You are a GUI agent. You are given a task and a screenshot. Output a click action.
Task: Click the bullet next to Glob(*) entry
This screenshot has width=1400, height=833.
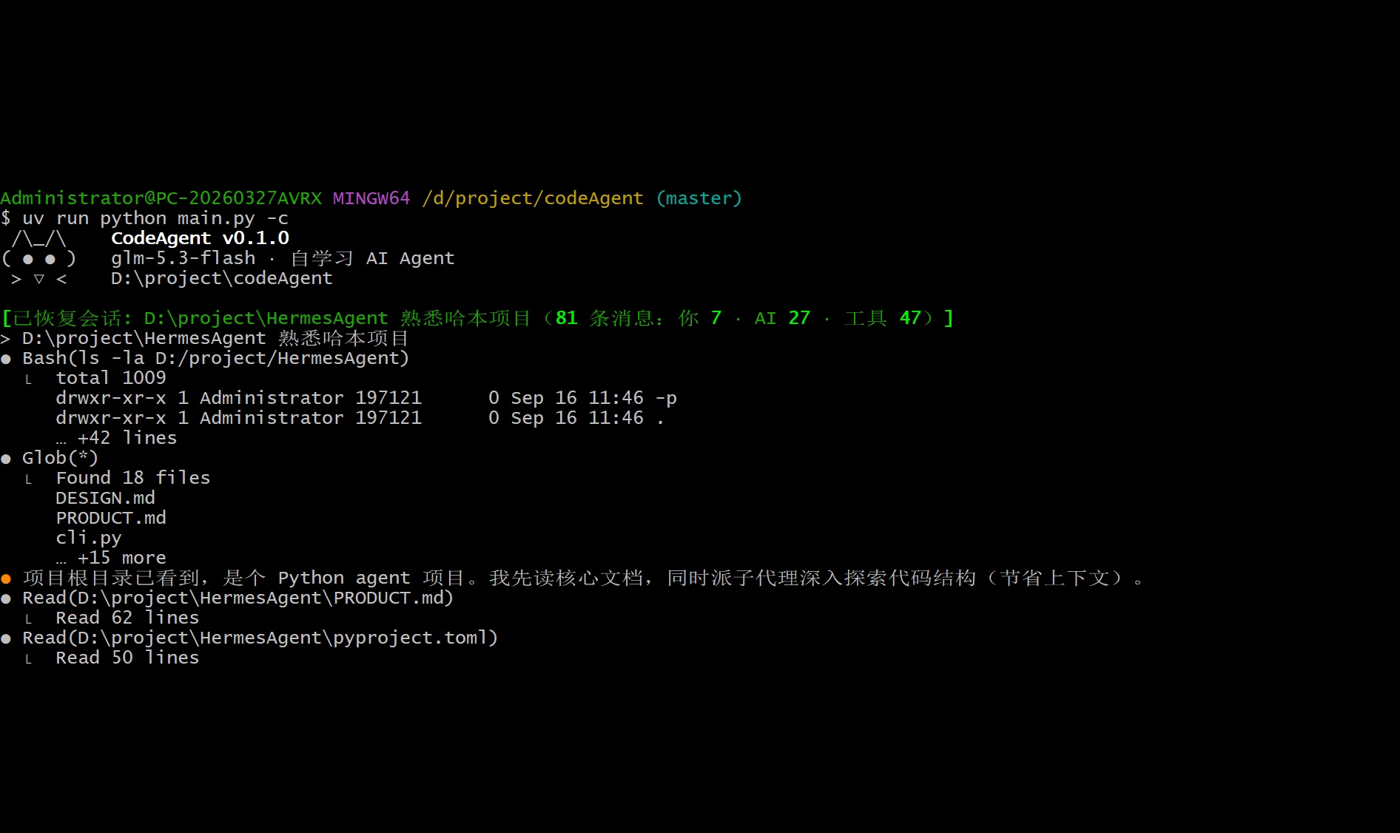point(6,459)
